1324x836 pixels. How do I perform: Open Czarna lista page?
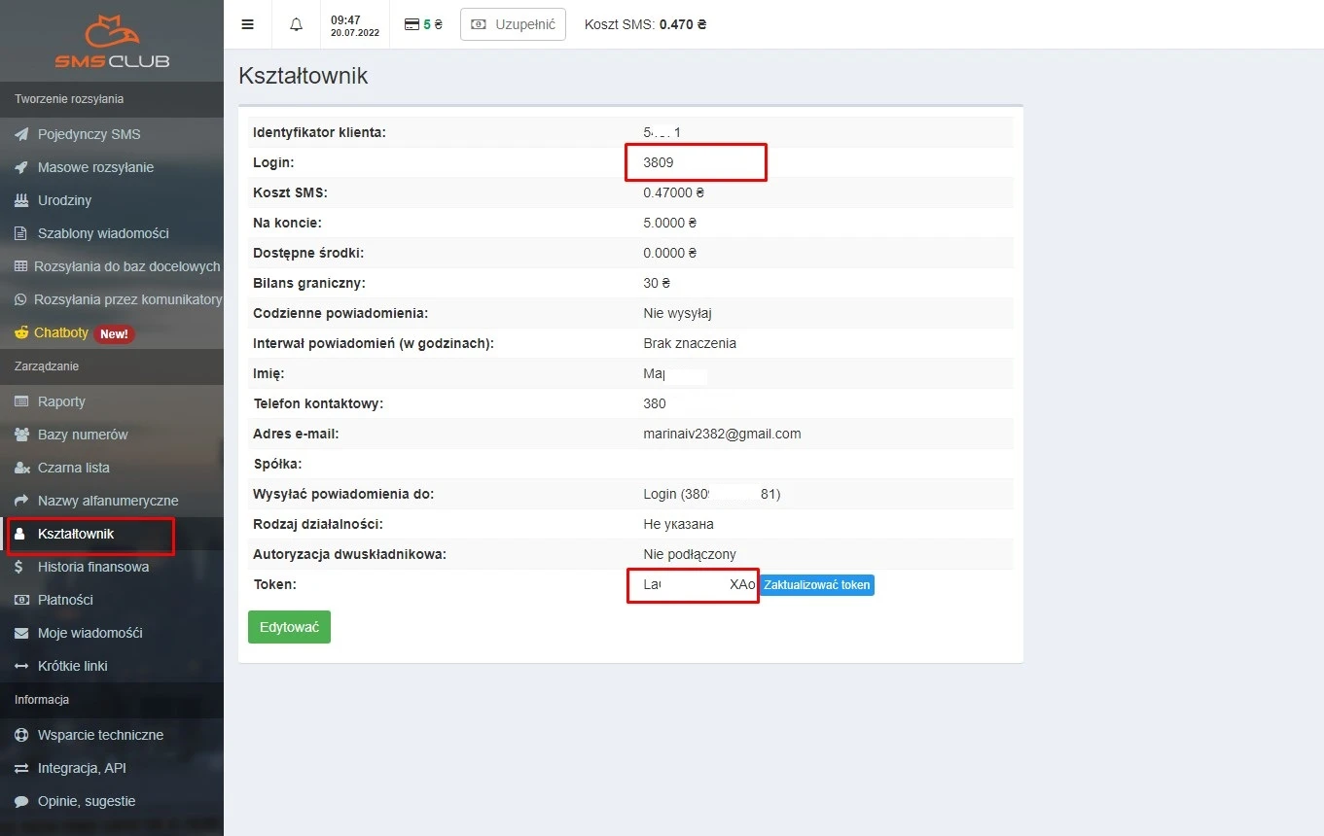[x=73, y=468]
